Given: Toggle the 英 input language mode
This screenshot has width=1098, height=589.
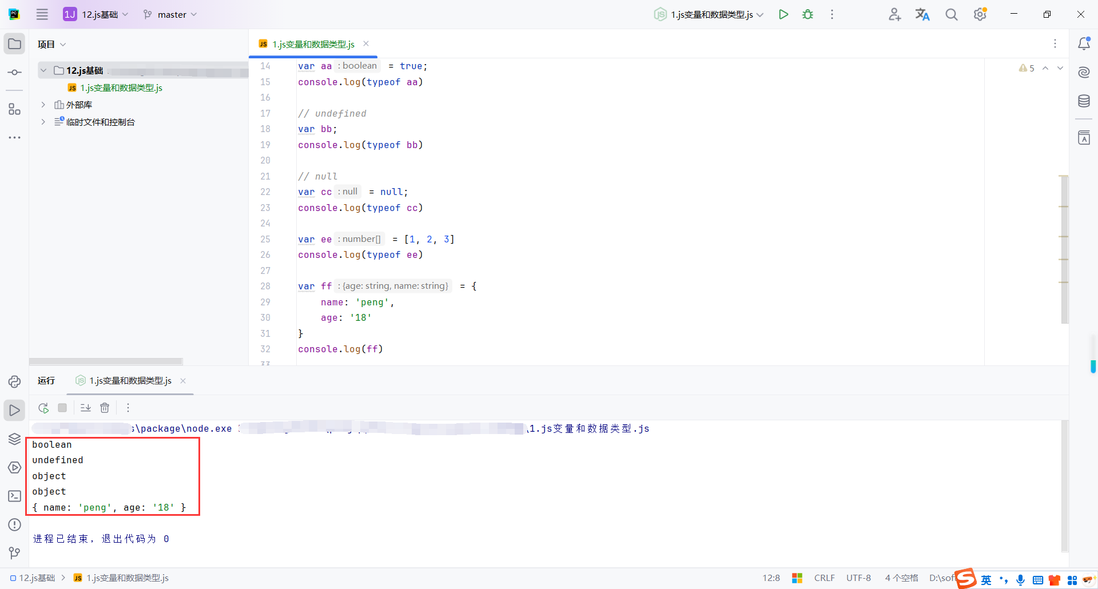Looking at the screenshot, I should 986,580.
